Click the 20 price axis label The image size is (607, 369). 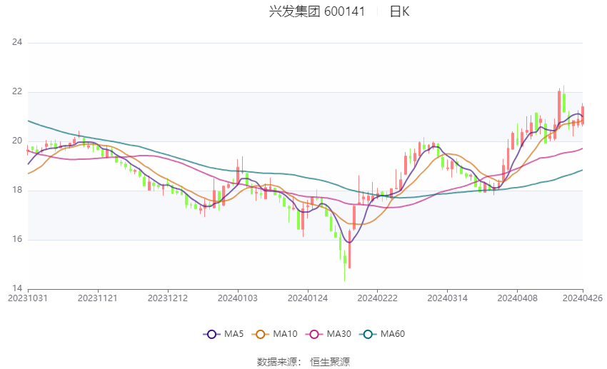click(x=17, y=141)
